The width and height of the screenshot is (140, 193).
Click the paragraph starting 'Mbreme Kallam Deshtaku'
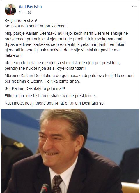tap(70, 79)
